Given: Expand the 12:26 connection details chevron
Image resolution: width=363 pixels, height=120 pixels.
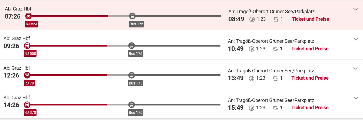Looking at the screenshot, I should [356, 69].
